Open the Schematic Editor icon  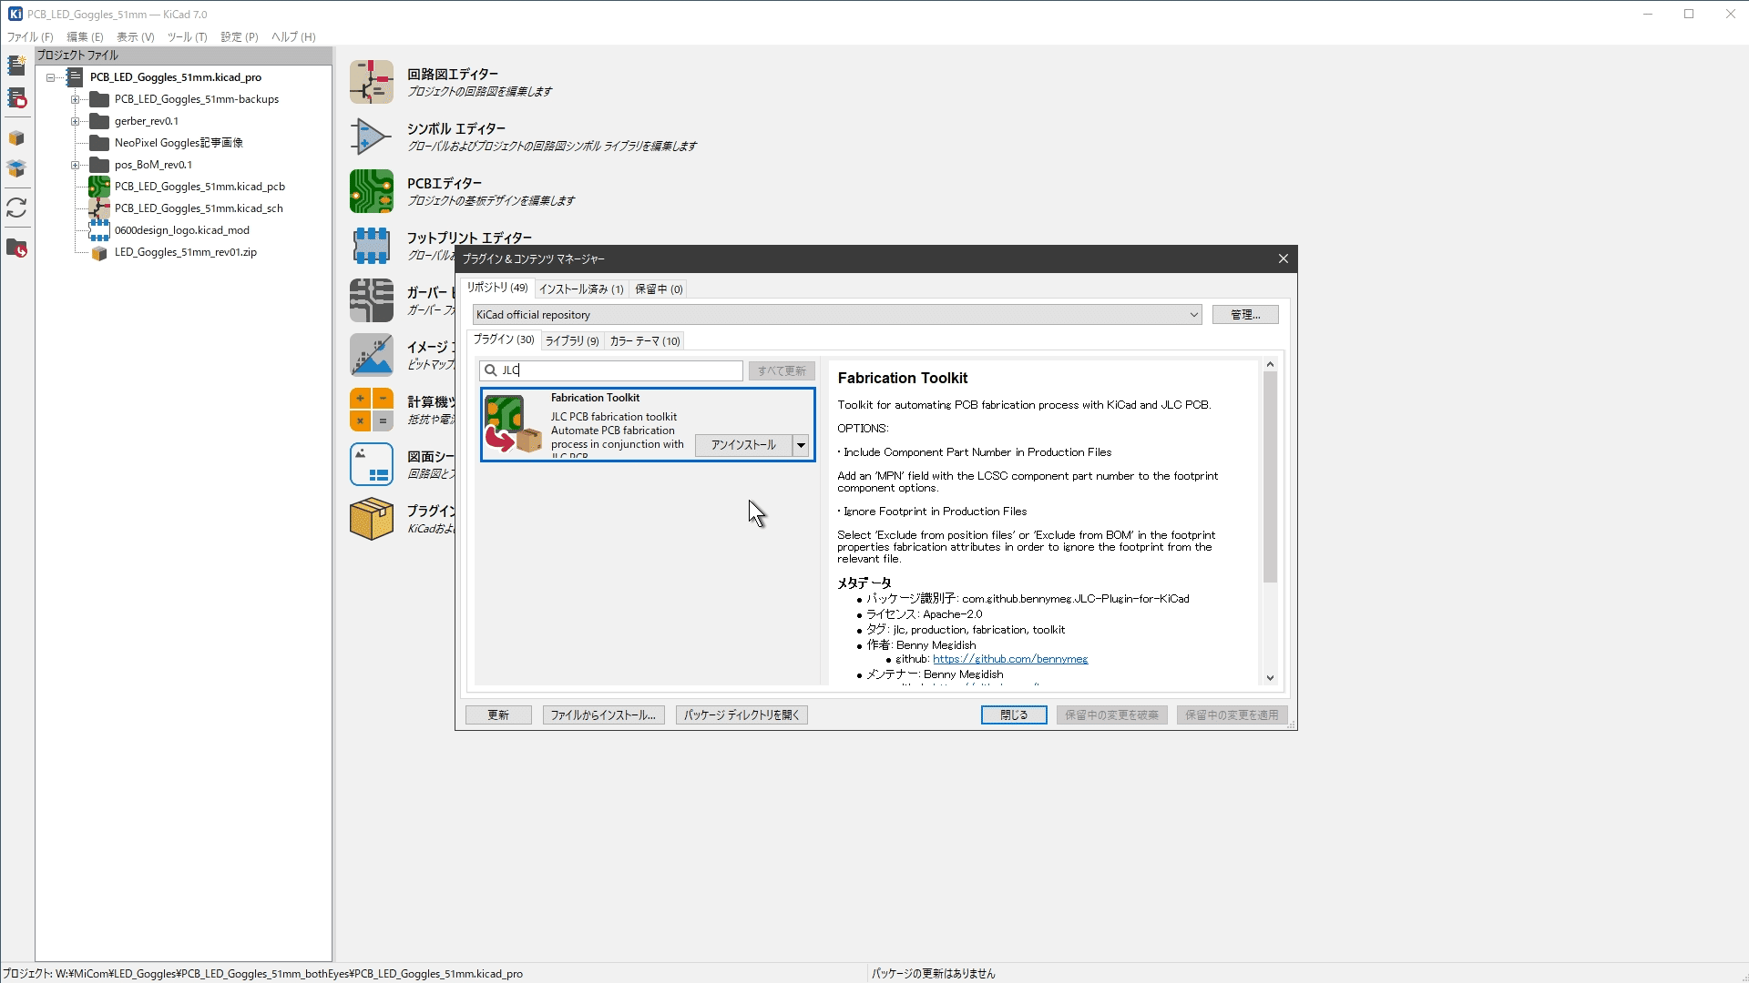371,82
